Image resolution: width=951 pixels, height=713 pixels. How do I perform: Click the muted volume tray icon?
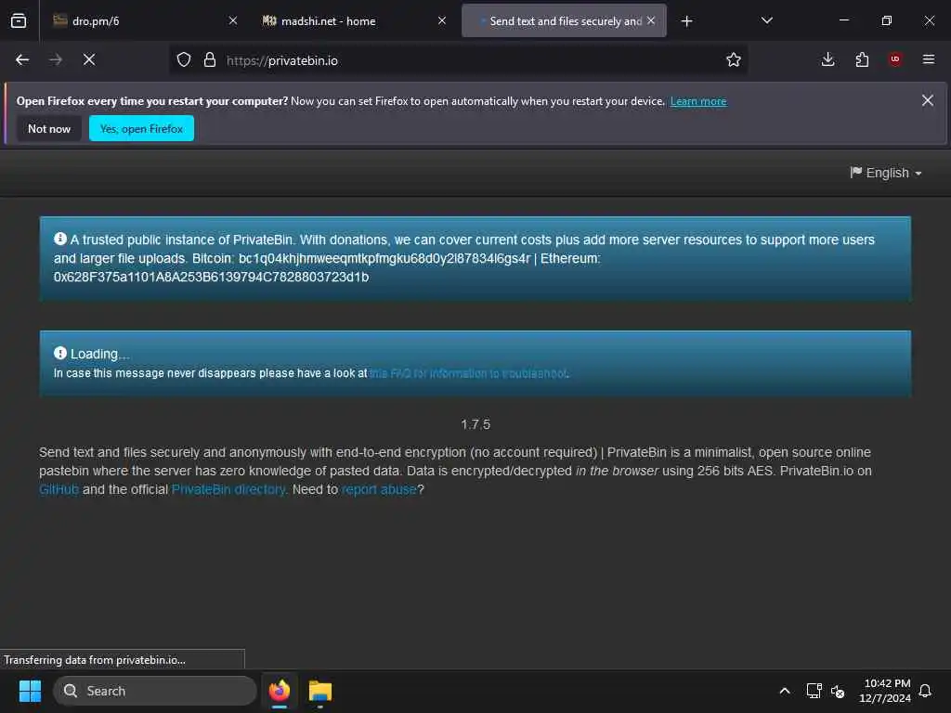pos(839,691)
